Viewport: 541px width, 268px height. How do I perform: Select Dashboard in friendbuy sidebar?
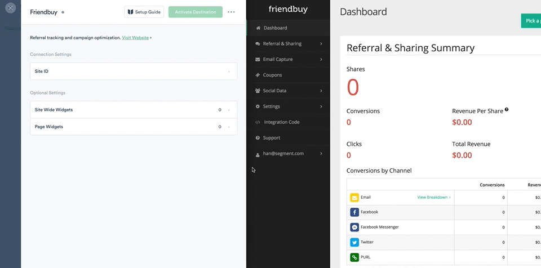click(288, 28)
